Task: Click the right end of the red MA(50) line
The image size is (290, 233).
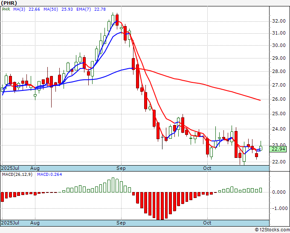Action: [260, 100]
